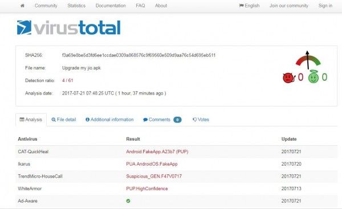Click Suspicious_GEN.F47V0717 result
Viewport: 342px width, 209px height.
(154, 177)
